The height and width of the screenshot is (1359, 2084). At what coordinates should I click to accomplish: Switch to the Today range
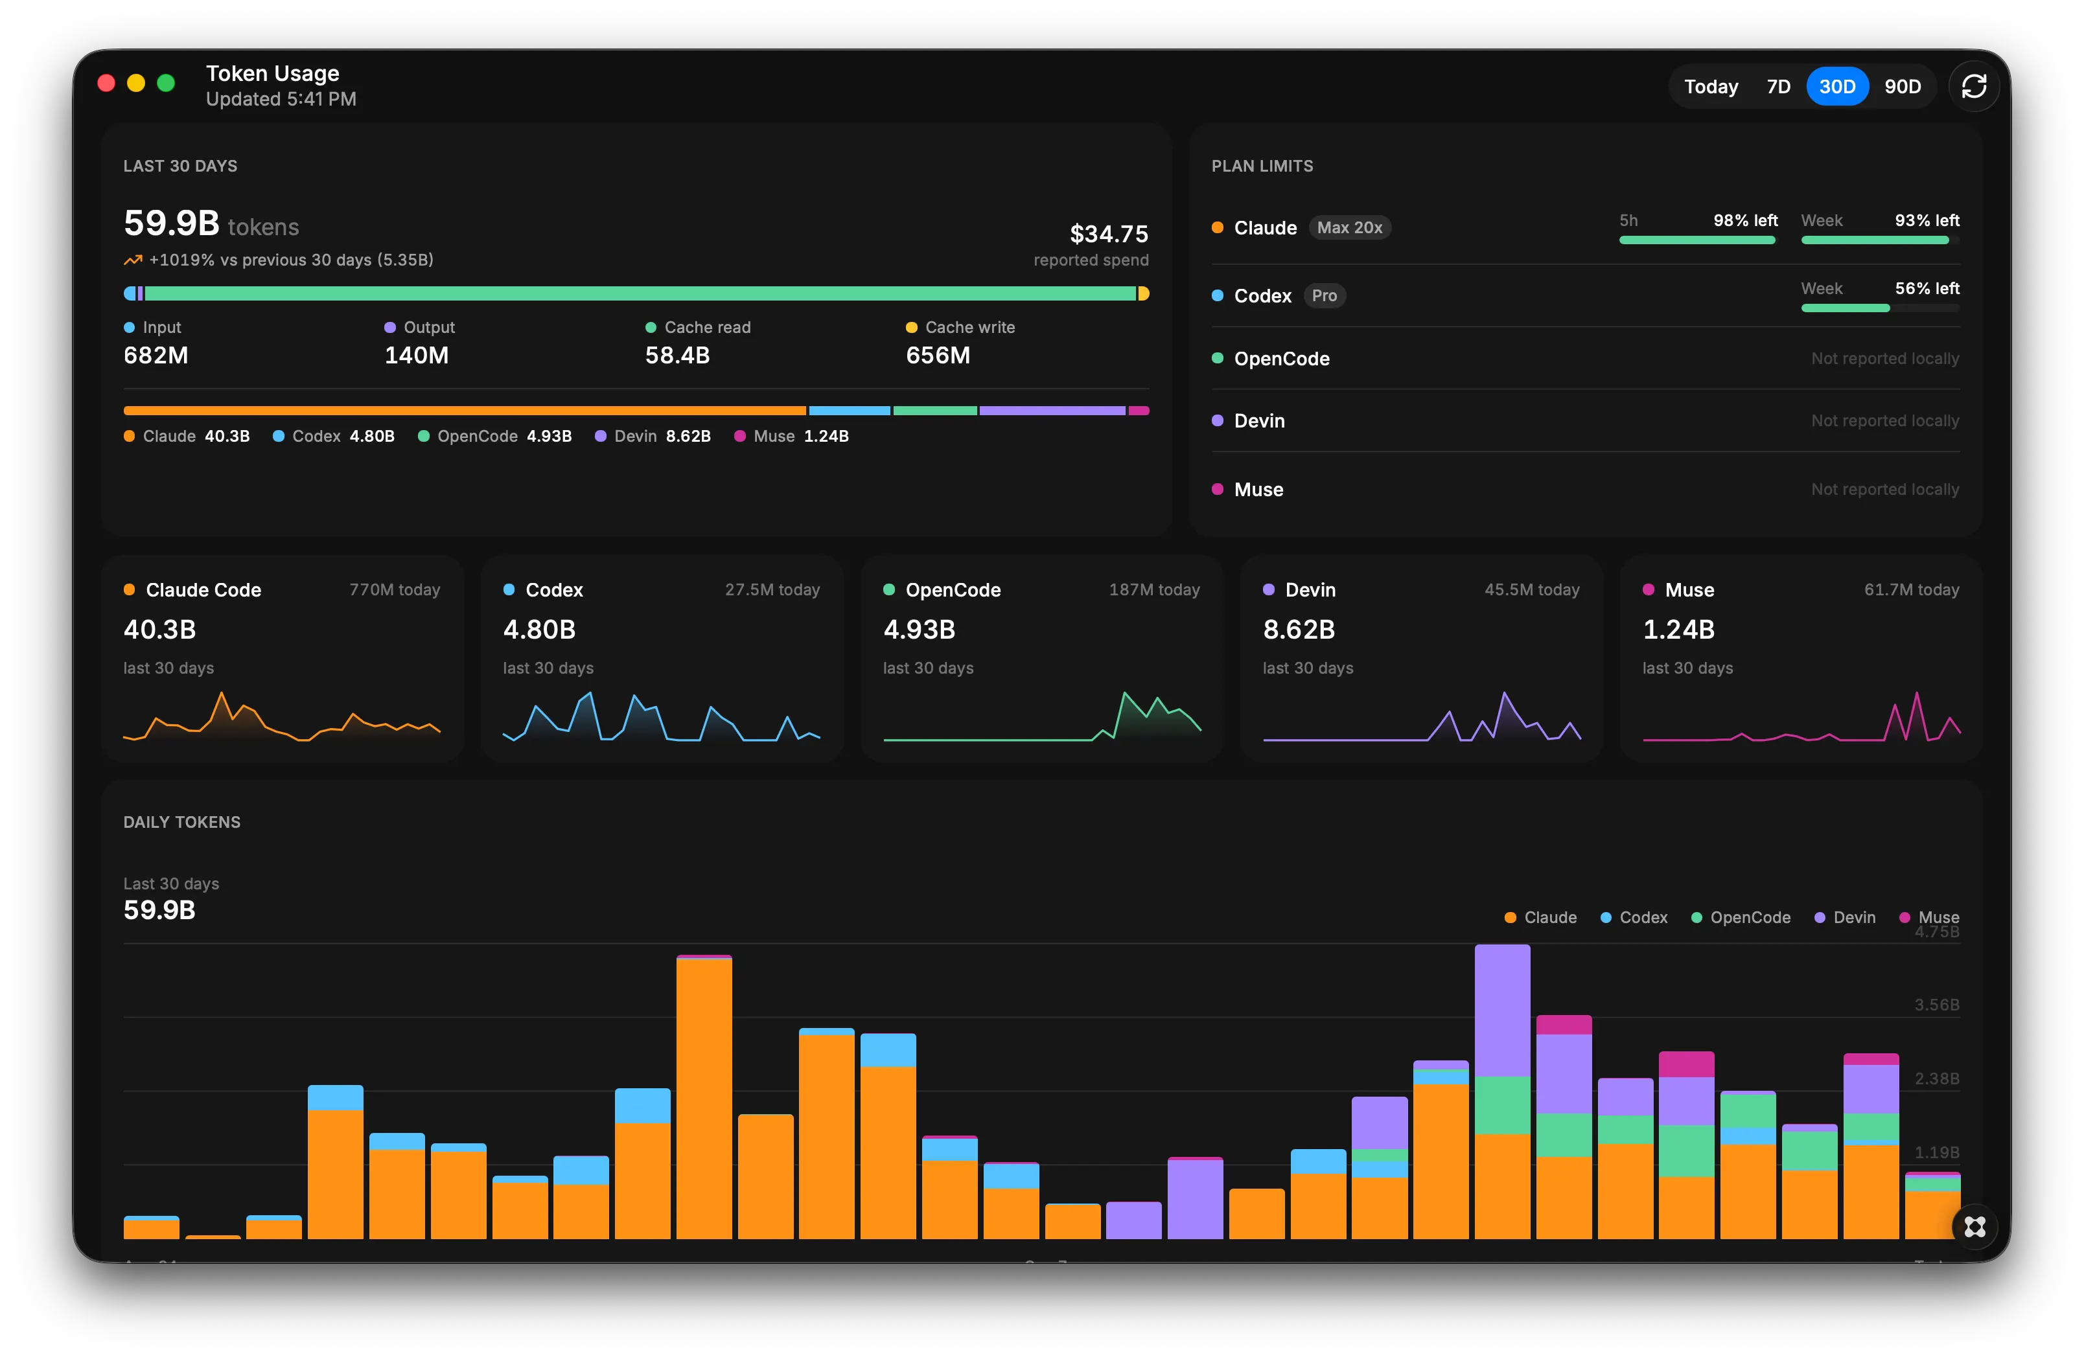click(1710, 86)
